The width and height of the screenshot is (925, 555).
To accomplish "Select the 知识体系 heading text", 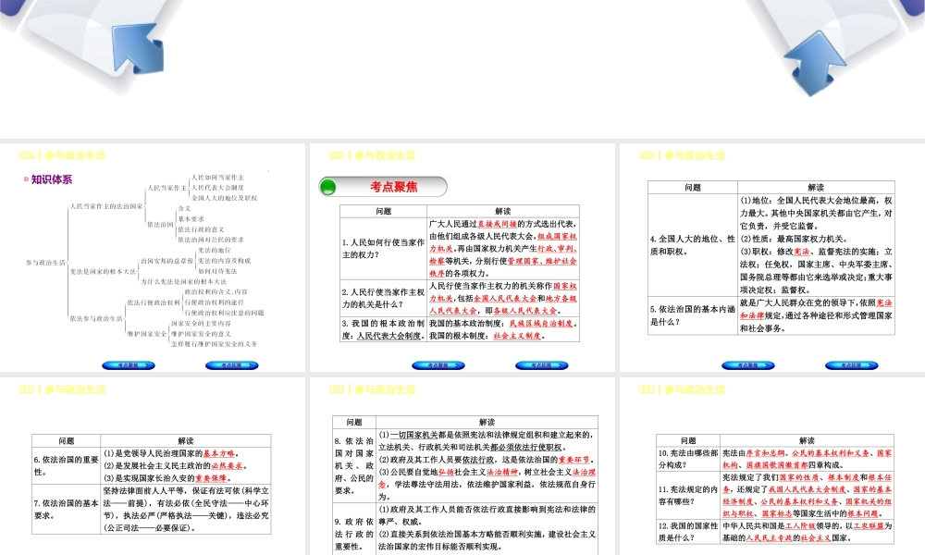I will [x=51, y=179].
